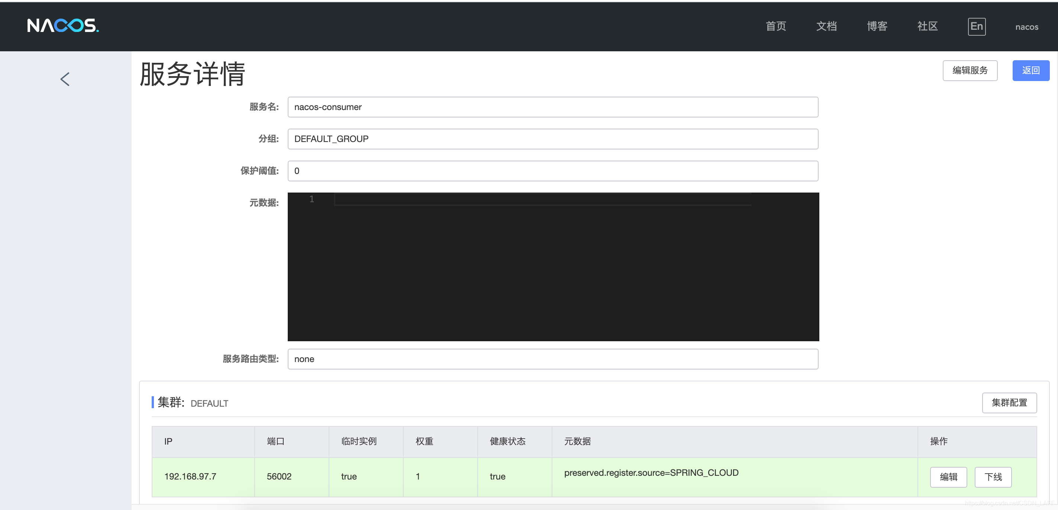Click inside the 元数据 code editor
1058x510 pixels.
[x=553, y=267]
